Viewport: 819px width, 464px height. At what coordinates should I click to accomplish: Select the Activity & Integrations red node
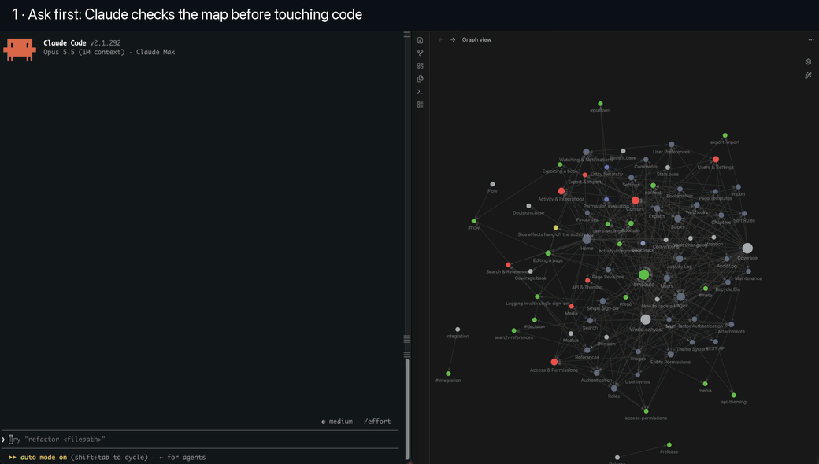point(561,191)
